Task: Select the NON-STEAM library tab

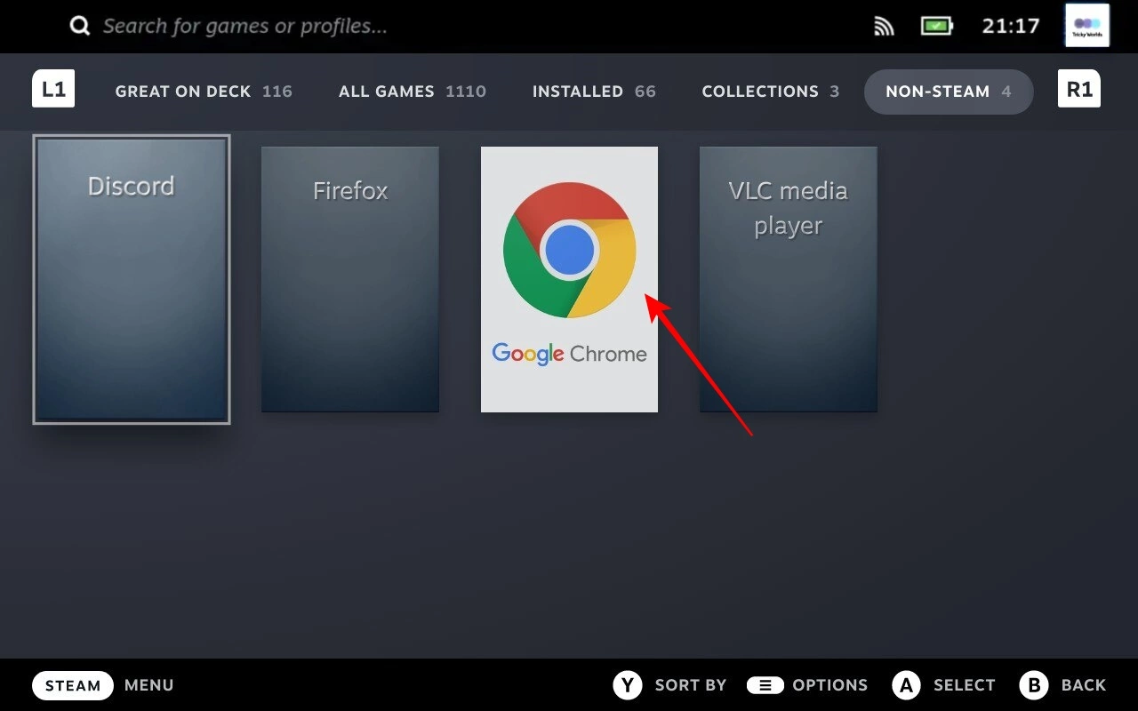Action: click(x=948, y=92)
